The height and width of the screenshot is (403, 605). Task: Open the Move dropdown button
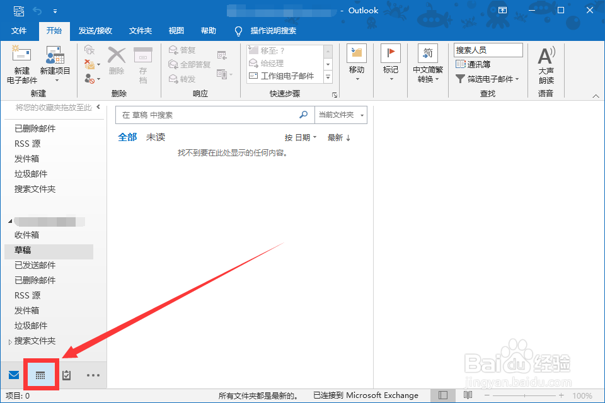pos(357,62)
